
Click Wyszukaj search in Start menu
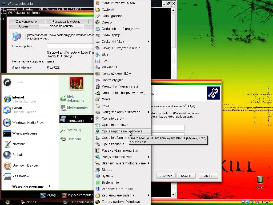click(x=70, y=130)
